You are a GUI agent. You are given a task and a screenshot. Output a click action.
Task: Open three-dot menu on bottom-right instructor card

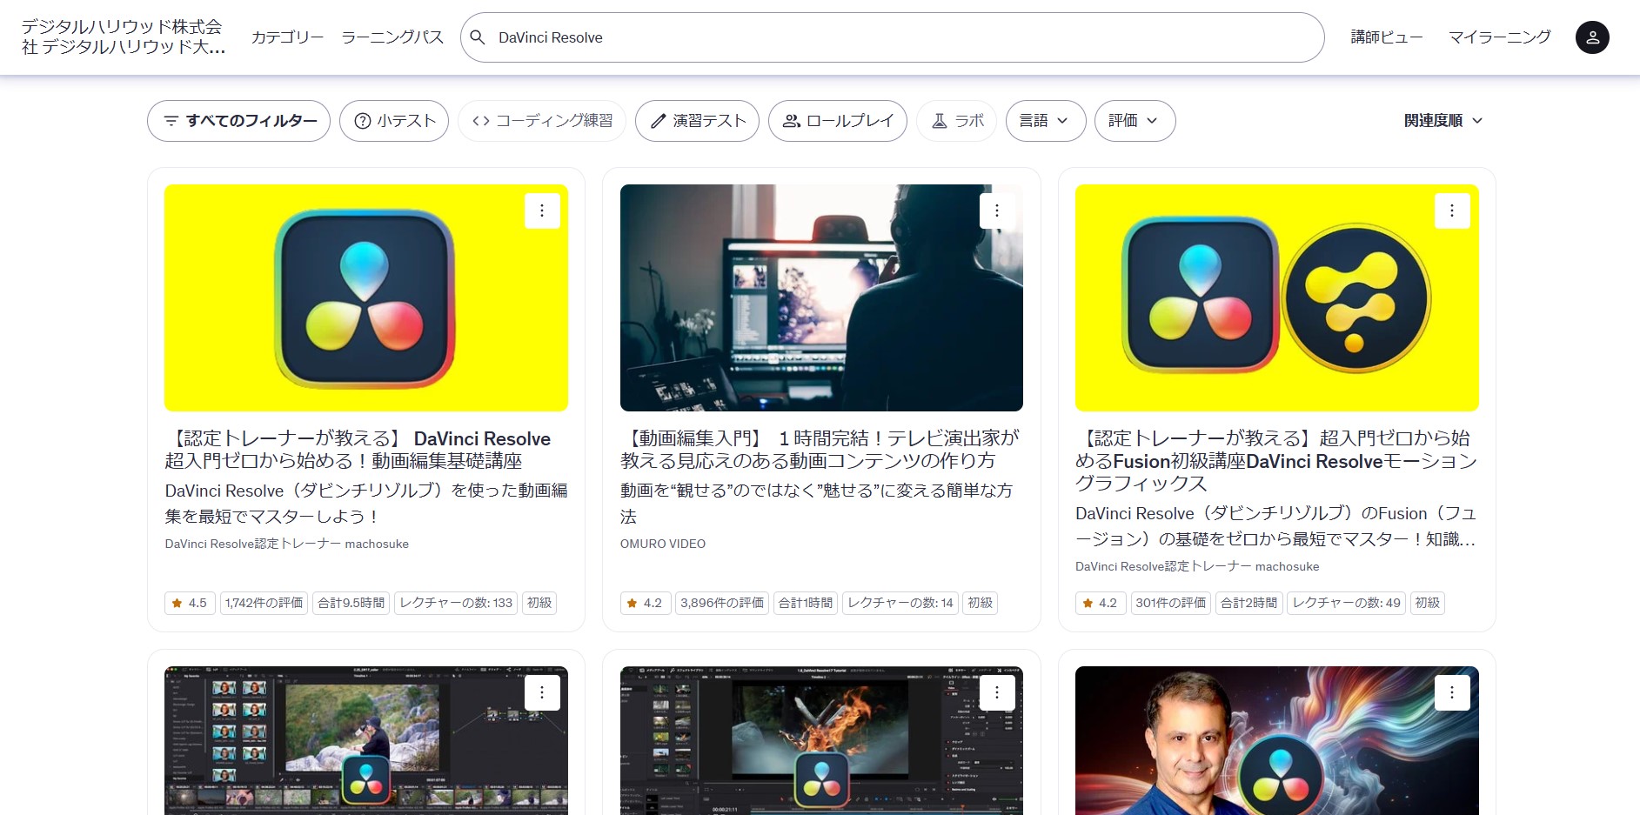click(1451, 692)
